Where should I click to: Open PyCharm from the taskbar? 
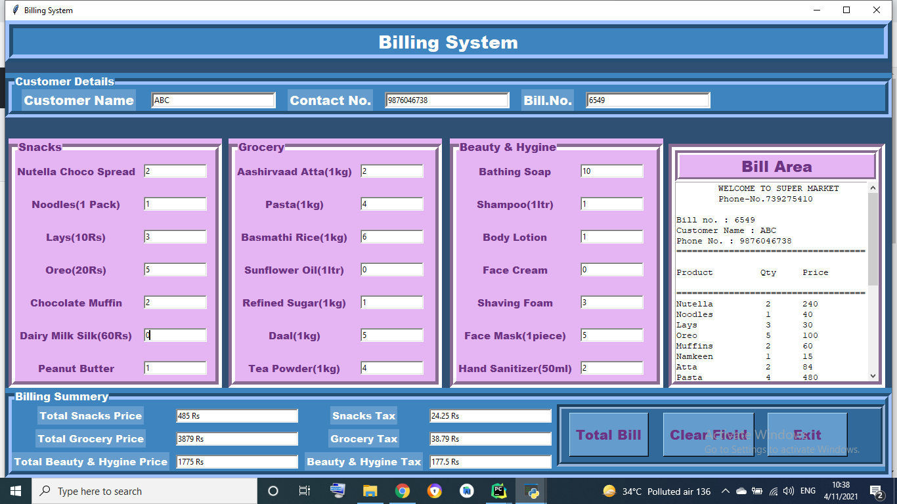click(499, 491)
